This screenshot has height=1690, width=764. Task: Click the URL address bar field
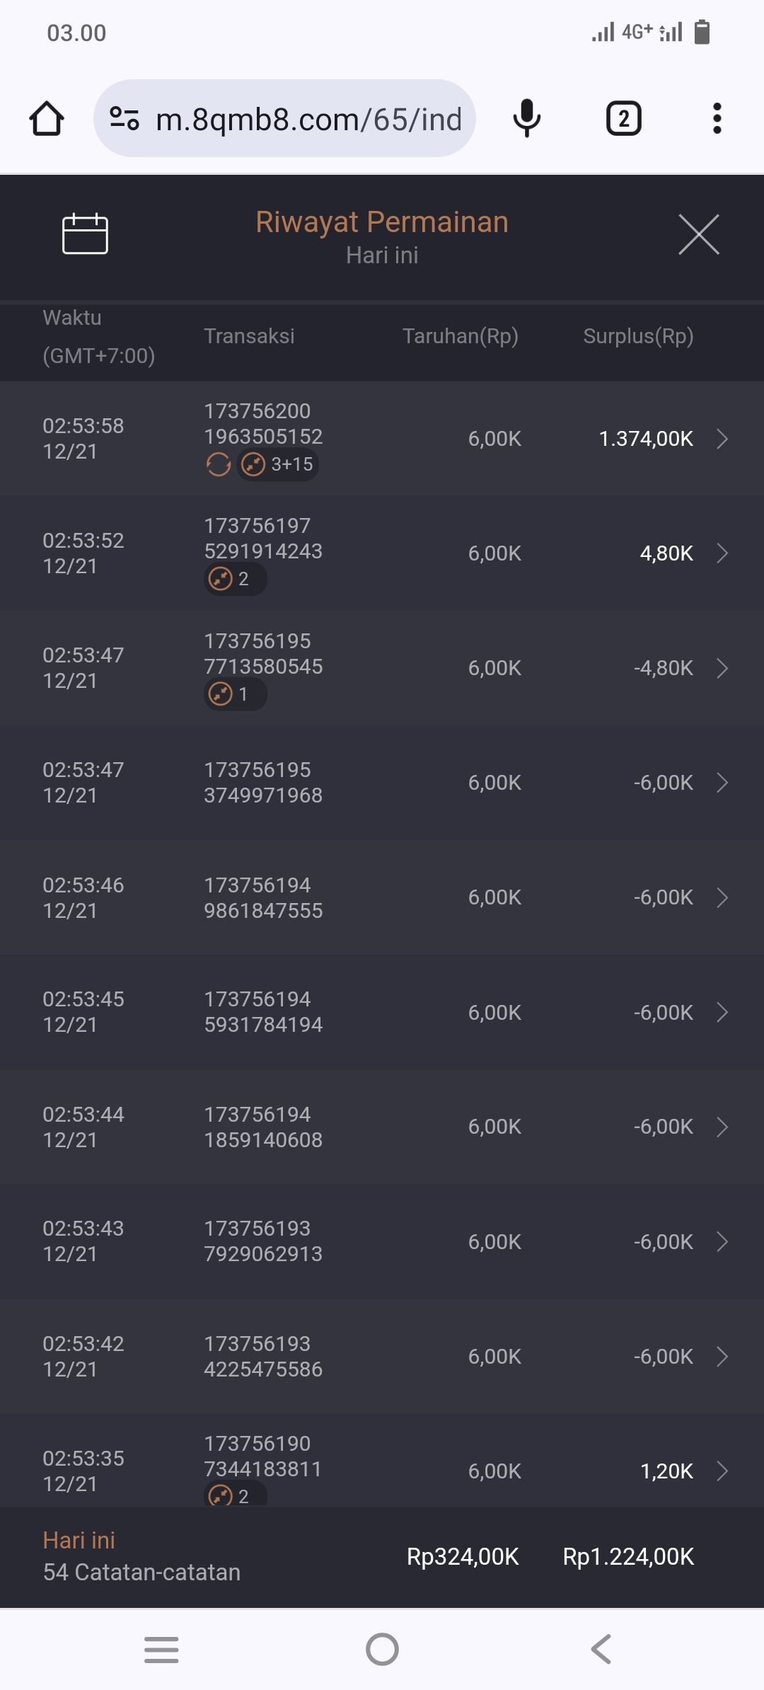tap(308, 119)
